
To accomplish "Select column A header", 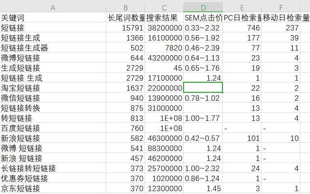I will click(53, 8).
